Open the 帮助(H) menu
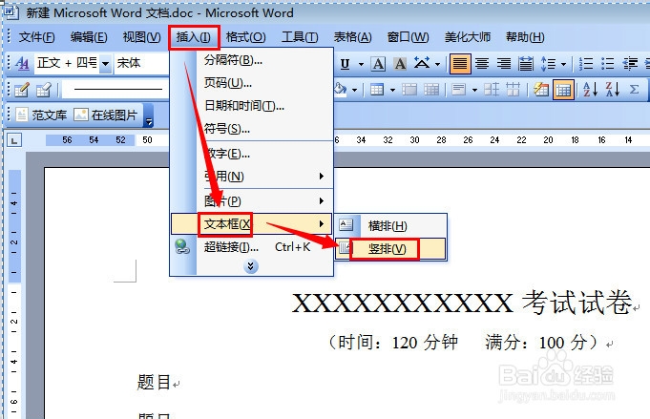This screenshot has height=419, width=650. 525,37
